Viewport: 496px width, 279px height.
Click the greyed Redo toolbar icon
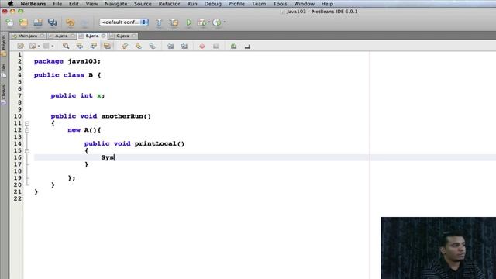coord(84,22)
